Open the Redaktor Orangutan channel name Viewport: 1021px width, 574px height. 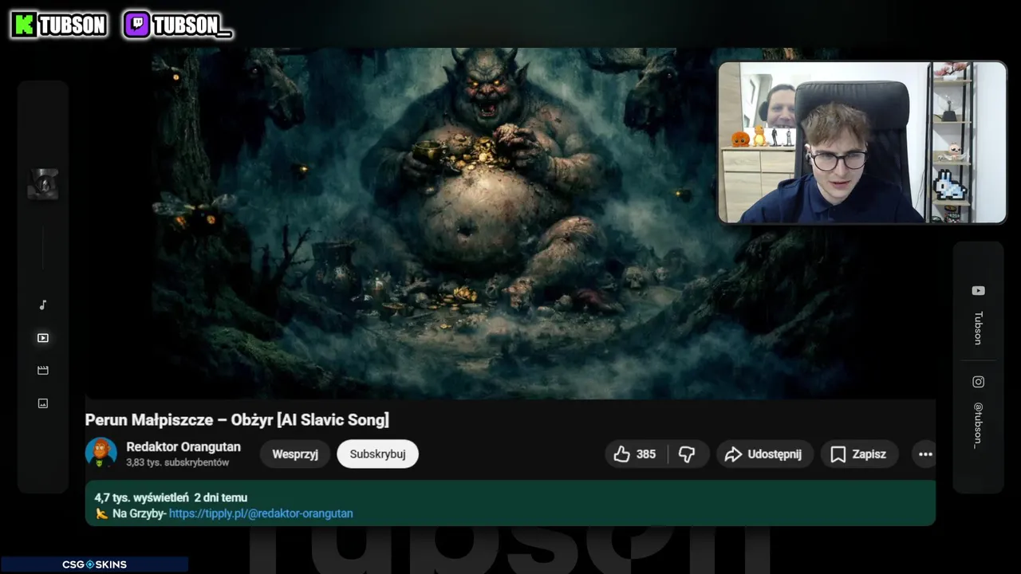pos(183,446)
